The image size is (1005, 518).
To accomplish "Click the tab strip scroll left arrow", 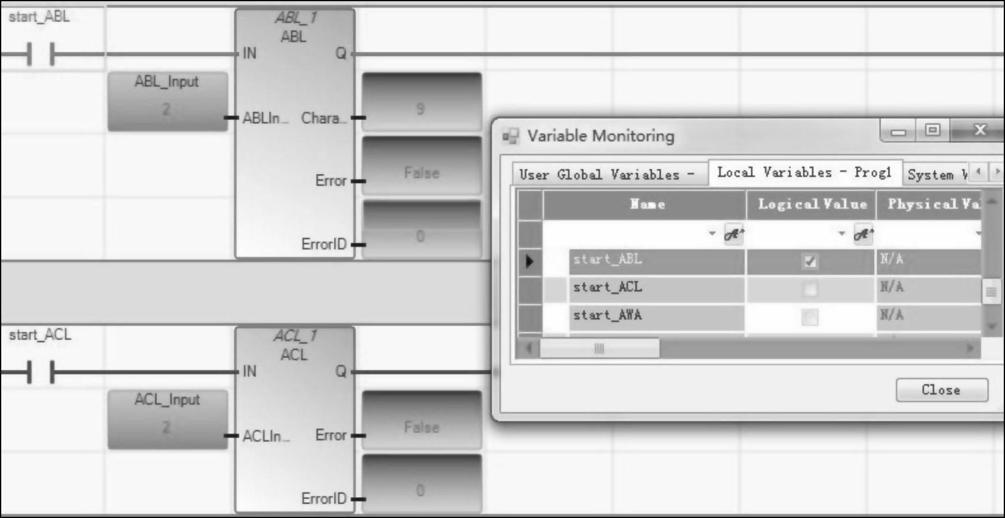I will click(978, 172).
